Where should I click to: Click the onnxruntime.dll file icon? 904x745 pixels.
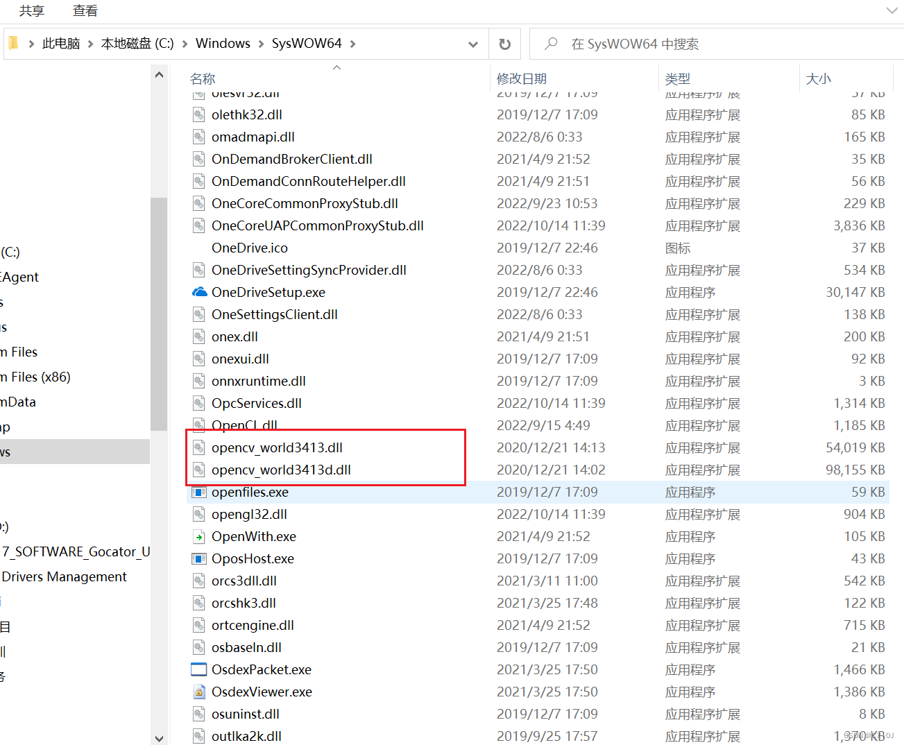(199, 381)
